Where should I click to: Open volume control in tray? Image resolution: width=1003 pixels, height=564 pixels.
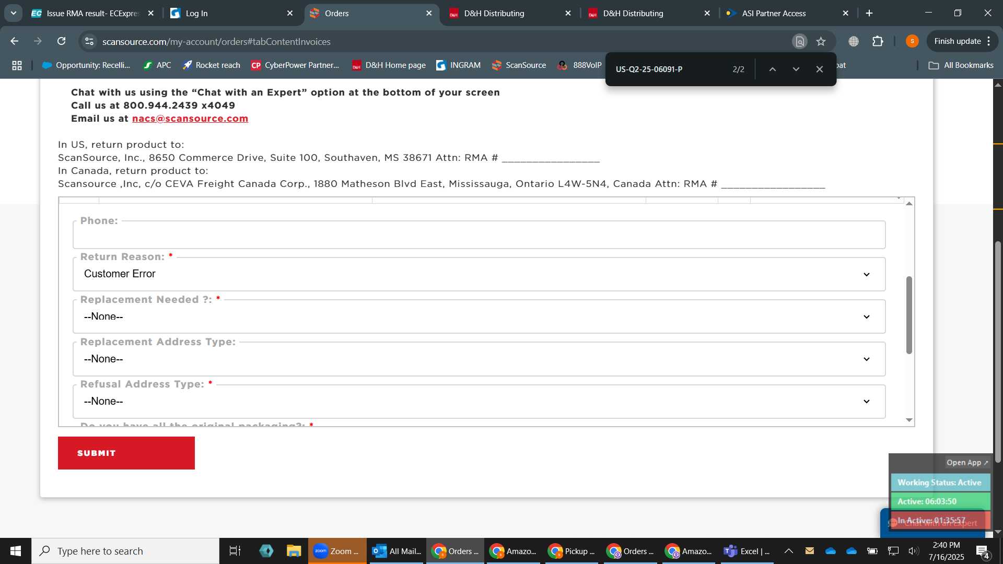913,551
